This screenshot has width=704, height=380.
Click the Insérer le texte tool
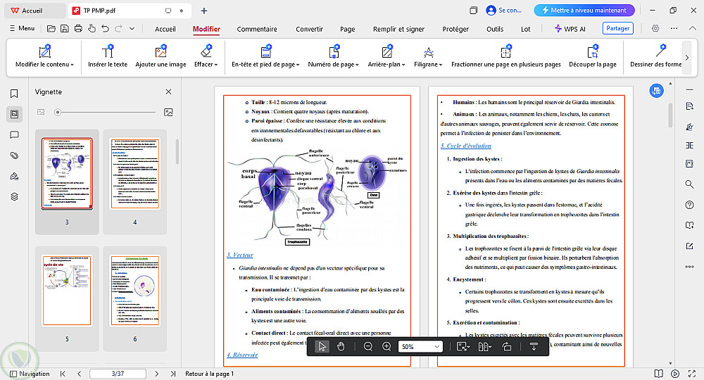108,57
